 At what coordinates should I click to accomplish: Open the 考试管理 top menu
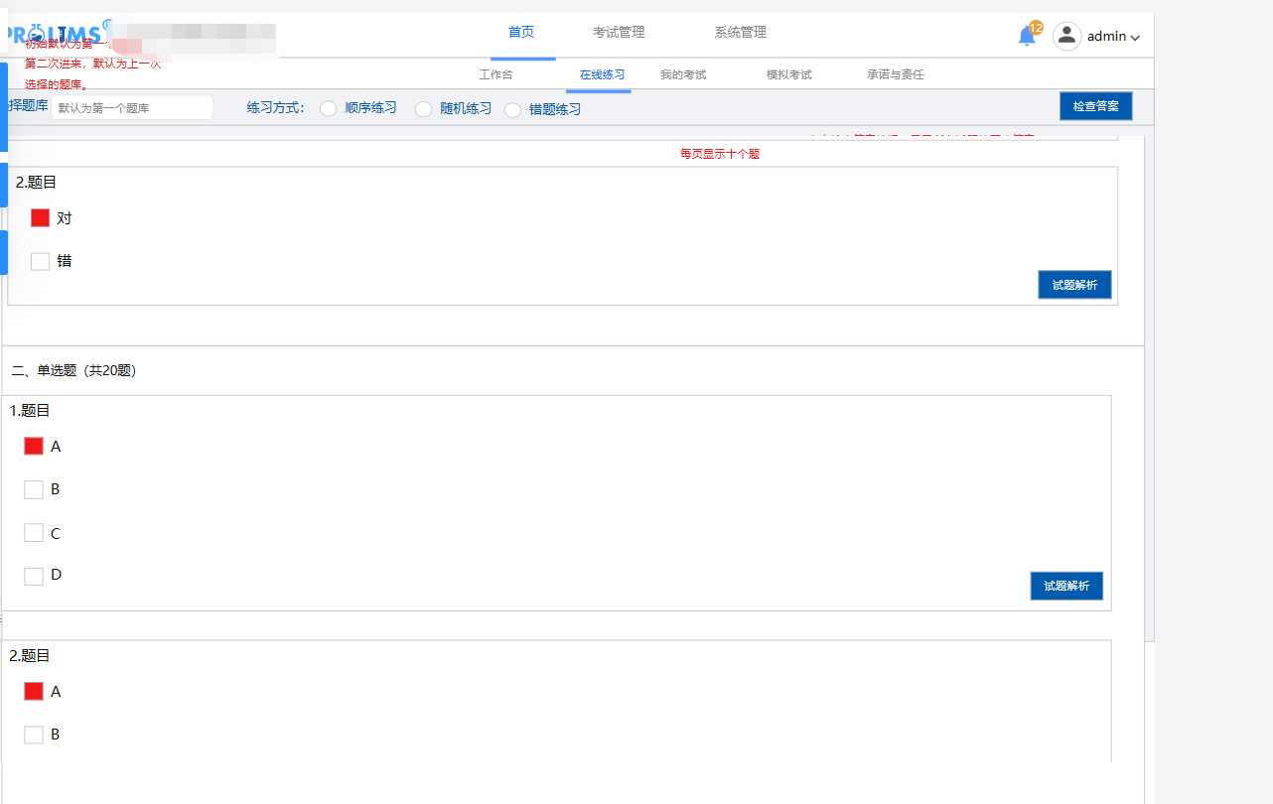[619, 32]
